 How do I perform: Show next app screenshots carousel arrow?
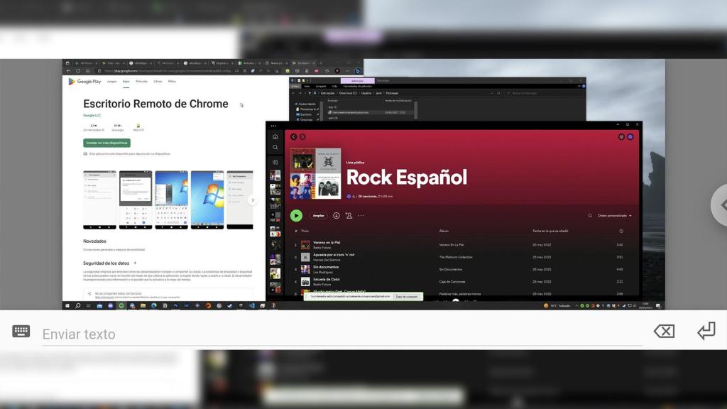click(253, 200)
